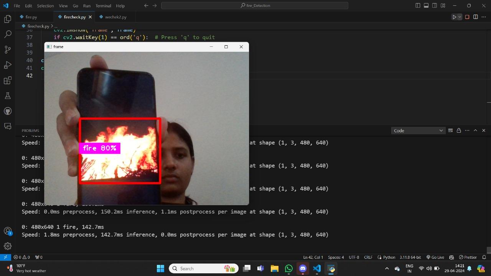Clear the output panel
491x276 pixels.
pos(450,130)
